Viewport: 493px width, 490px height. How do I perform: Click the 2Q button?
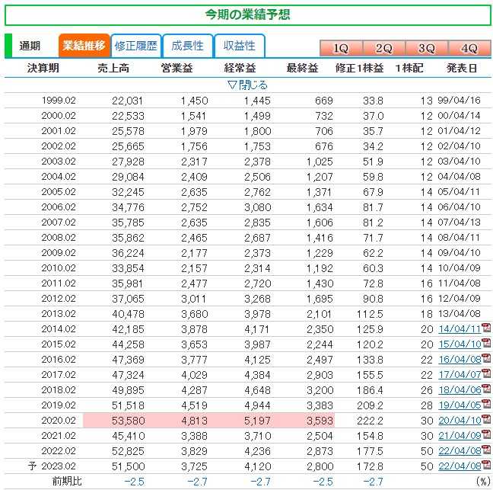(x=383, y=48)
